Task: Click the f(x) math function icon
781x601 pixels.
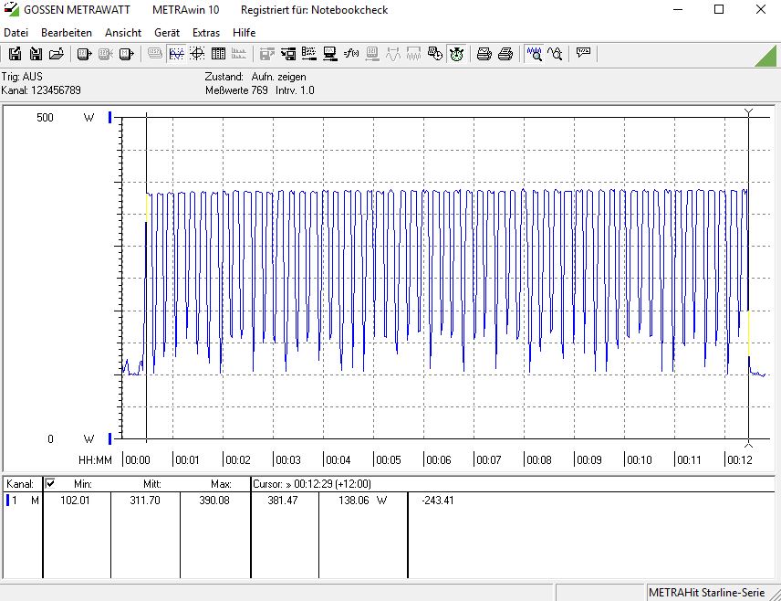Action: coord(352,54)
